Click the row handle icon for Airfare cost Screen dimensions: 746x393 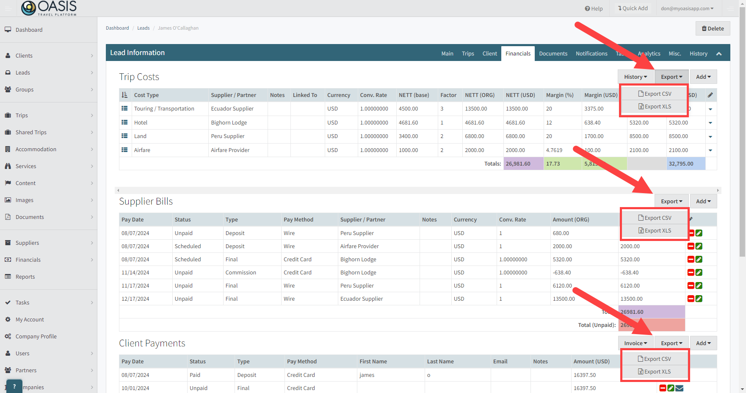124,150
